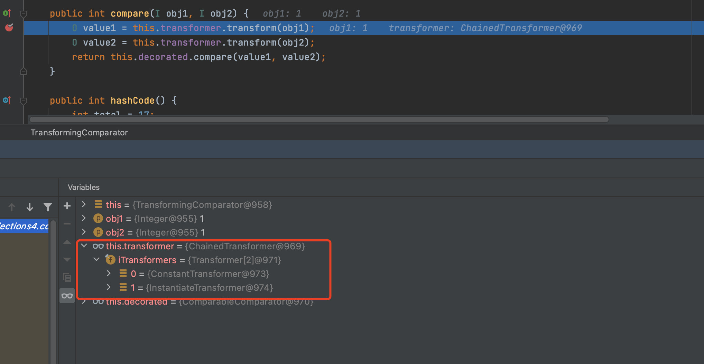Click value2 in the second assignment line

99,42
